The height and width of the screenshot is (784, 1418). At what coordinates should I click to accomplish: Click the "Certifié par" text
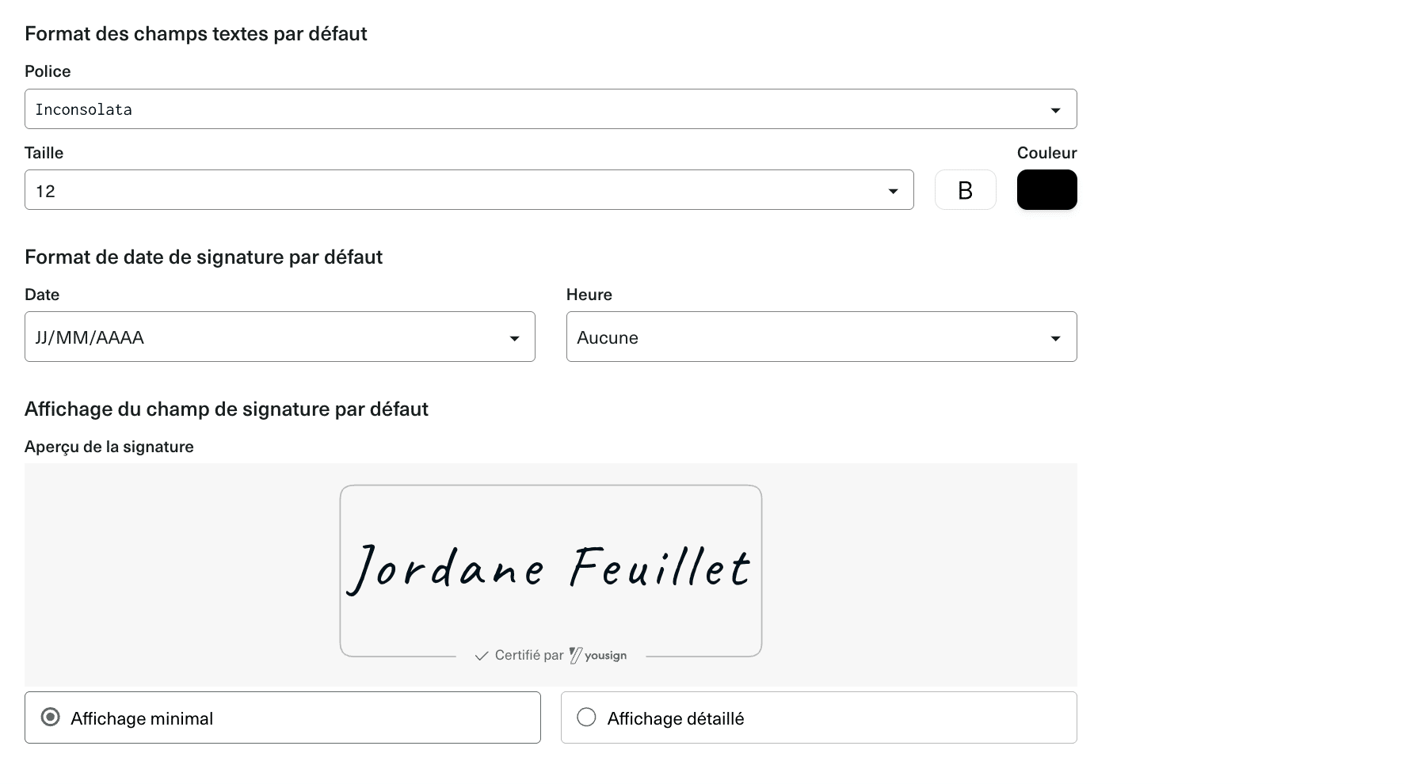[529, 656]
